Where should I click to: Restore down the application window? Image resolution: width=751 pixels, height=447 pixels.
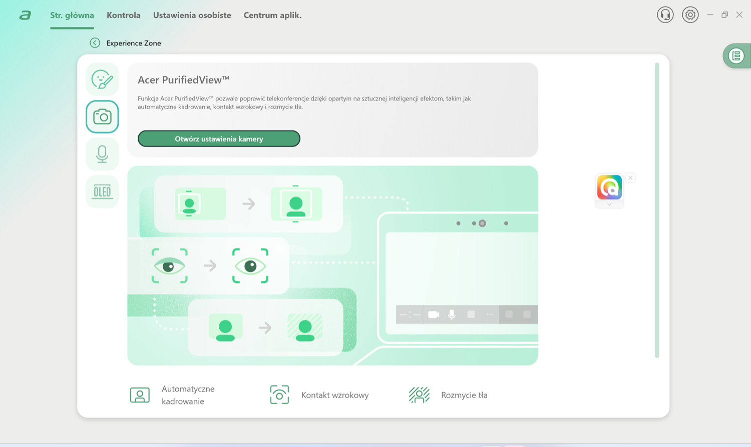(x=724, y=15)
